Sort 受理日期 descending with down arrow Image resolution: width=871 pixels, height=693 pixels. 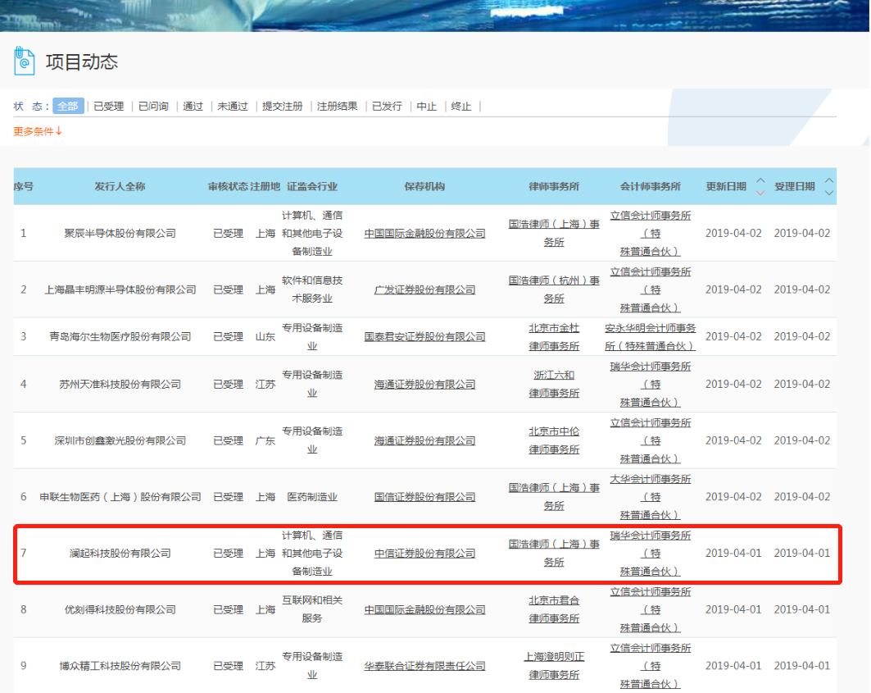pos(828,193)
